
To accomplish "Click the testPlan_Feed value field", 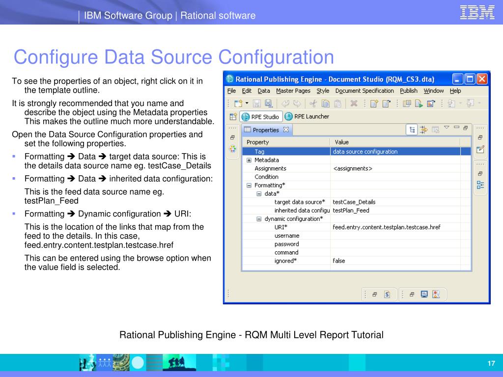I will 395,210.
